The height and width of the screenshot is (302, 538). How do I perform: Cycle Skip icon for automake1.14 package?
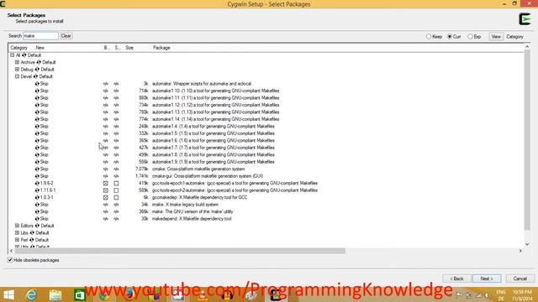click(37, 119)
